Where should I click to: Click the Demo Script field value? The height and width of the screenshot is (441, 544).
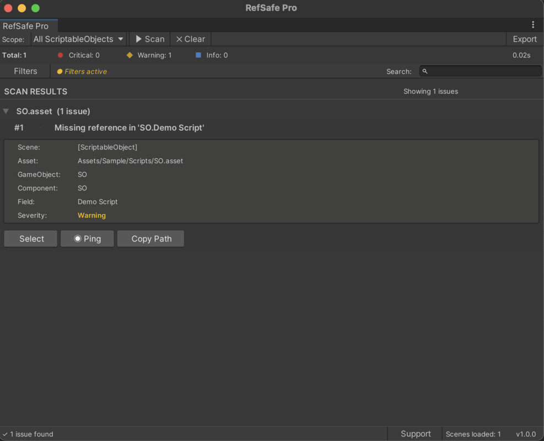pos(98,202)
